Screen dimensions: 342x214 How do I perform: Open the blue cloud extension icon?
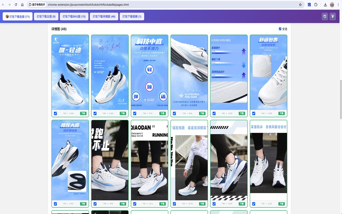coord(309,5)
